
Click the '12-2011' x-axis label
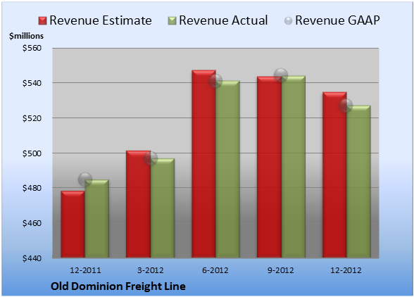[85, 270]
